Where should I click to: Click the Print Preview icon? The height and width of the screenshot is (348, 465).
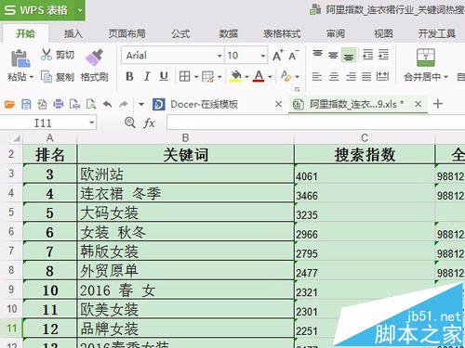[91, 104]
